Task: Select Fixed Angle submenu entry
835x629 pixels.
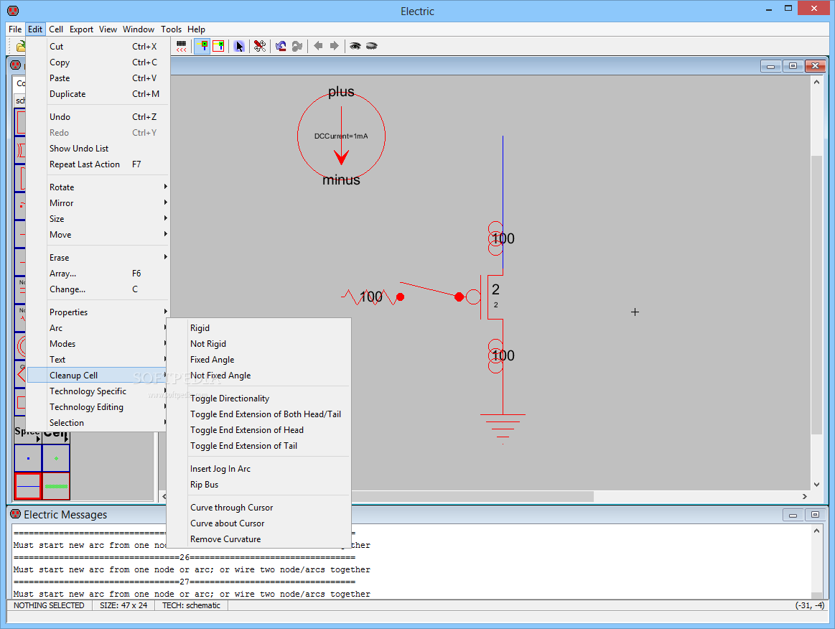Action: pos(258,360)
